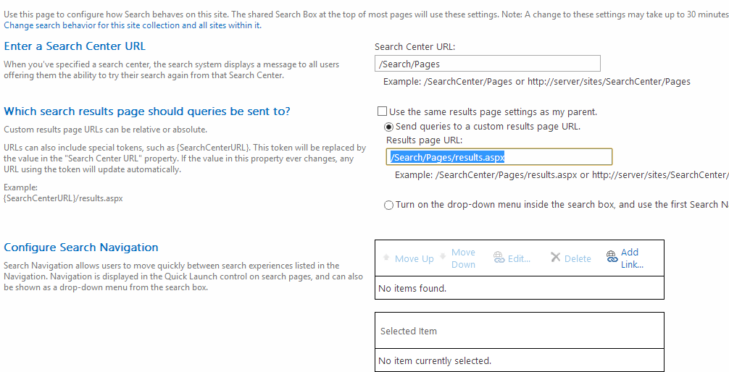Image resolution: width=729 pixels, height=372 pixels.
Task: Click the '{SearchCenterURL}/results.aspx' example text
Action: click(x=63, y=198)
